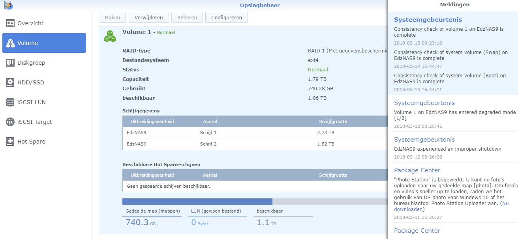Image resolution: width=518 pixels, height=239 pixels.
Task: Click Uitbreidingseenheid header in Hot Spare table
Action: 152,175
